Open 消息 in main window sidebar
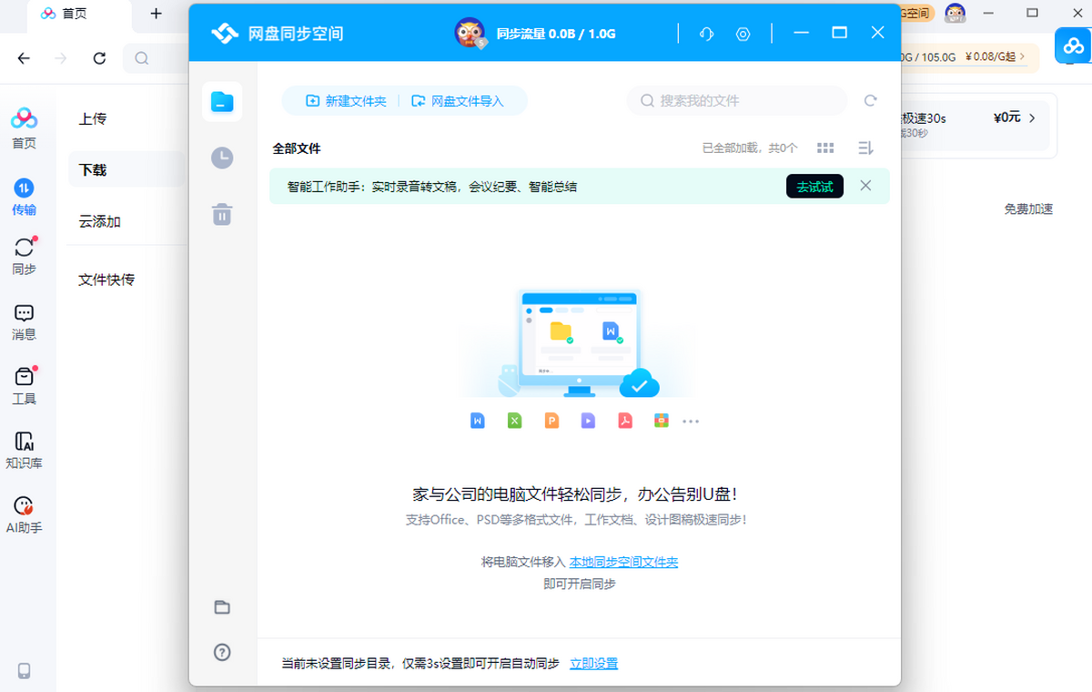This screenshot has height=692, width=1092. click(x=24, y=322)
